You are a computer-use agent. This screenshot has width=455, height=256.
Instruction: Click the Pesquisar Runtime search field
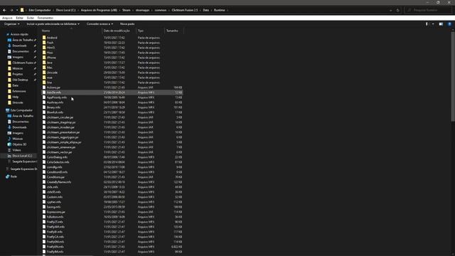coord(428,10)
